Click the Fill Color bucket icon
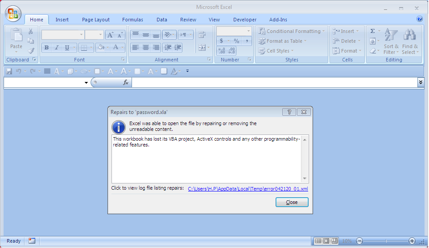 (x=101, y=48)
